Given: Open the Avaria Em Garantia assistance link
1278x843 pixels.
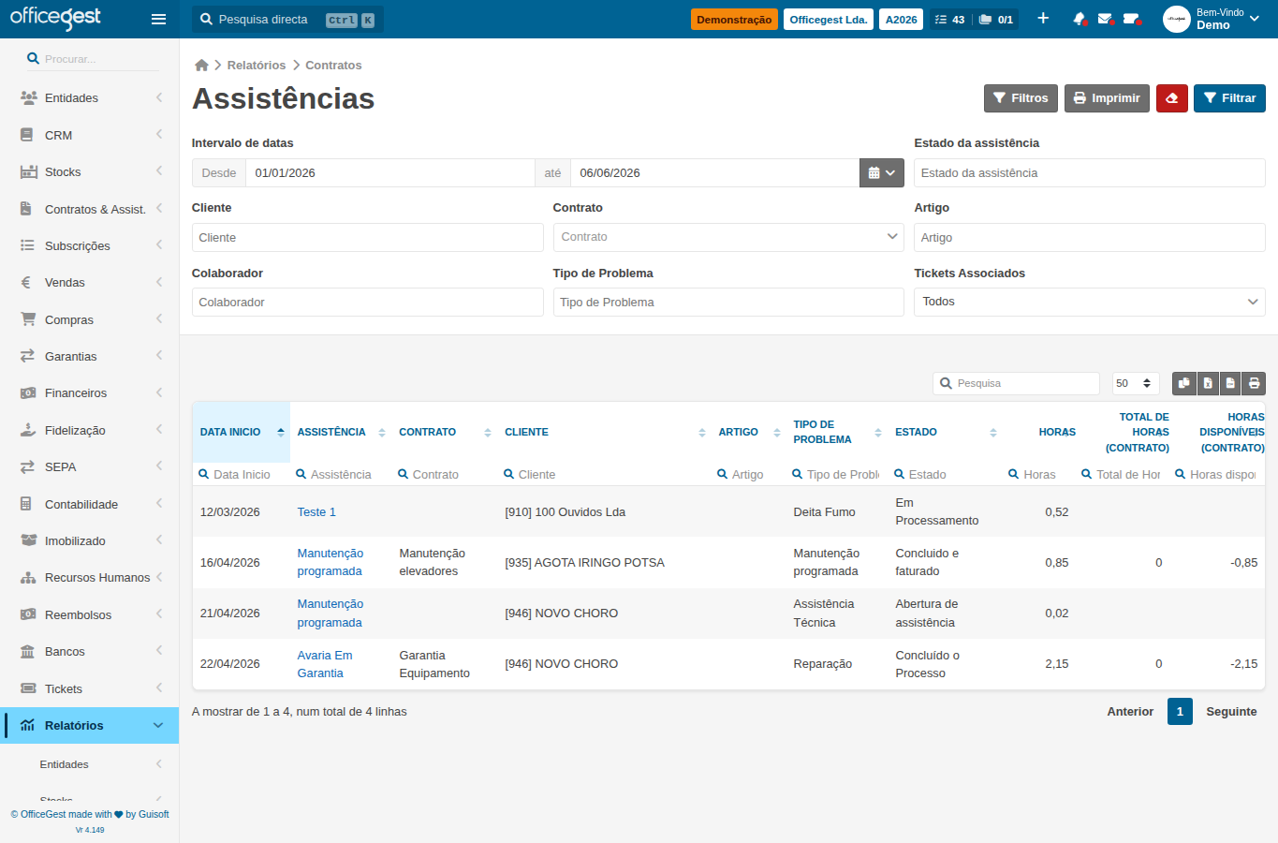Looking at the screenshot, I should 325,664.
